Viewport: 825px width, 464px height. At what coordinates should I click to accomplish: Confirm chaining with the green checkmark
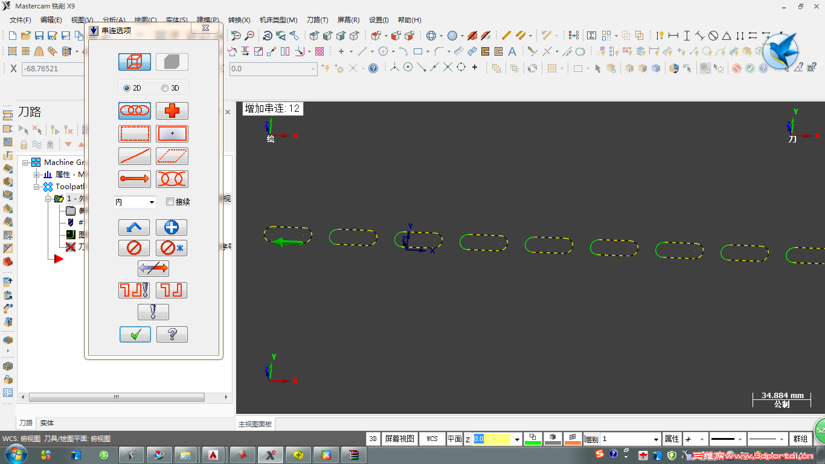coord(135,334)
